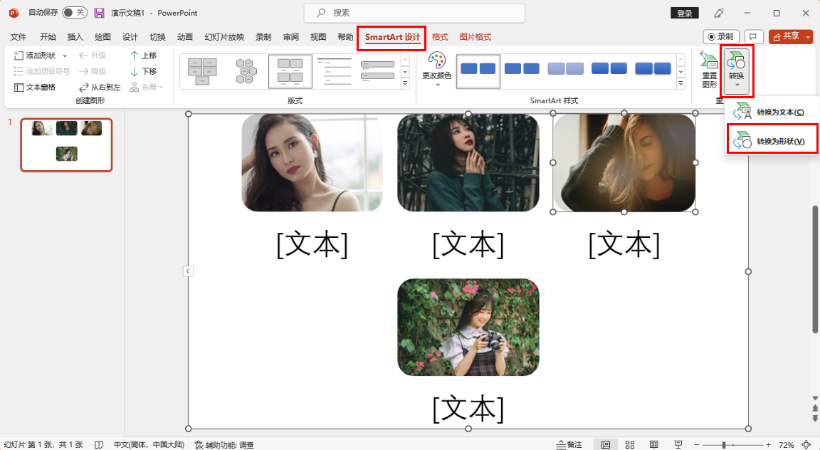Viewport: 820px width, 450px height.
Task: Start slideshow from status bar icon
Action: (x=679, y=444)
